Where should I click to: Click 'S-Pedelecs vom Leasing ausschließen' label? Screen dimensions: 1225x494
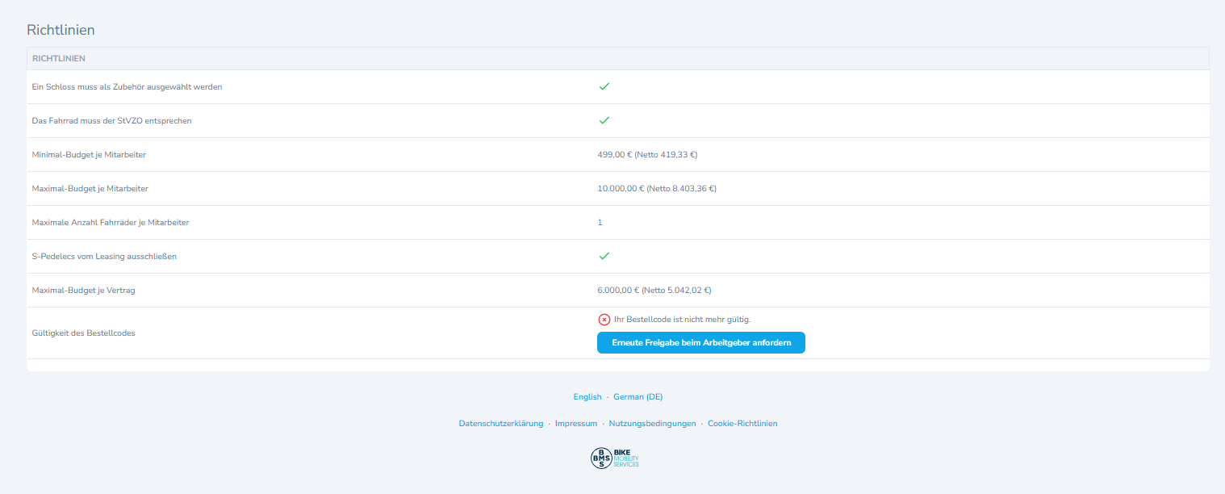[x=104, y=256]
